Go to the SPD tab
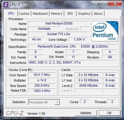Image resolution: width=124 pixels, height=120 pixels. click(70, 14)
